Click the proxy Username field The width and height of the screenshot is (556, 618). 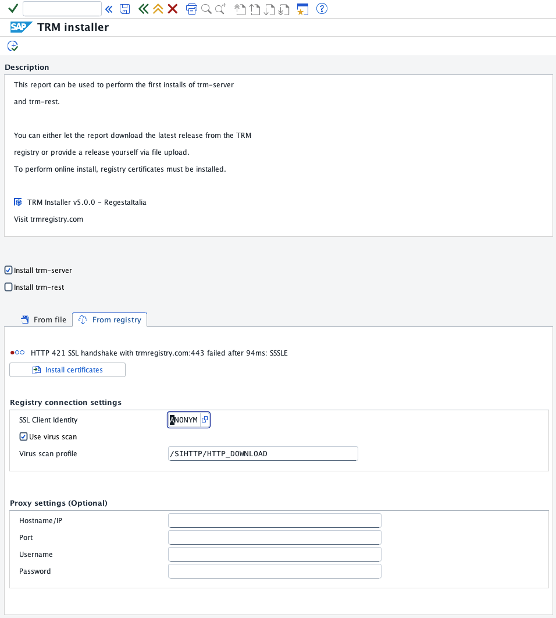coord(275,554)
